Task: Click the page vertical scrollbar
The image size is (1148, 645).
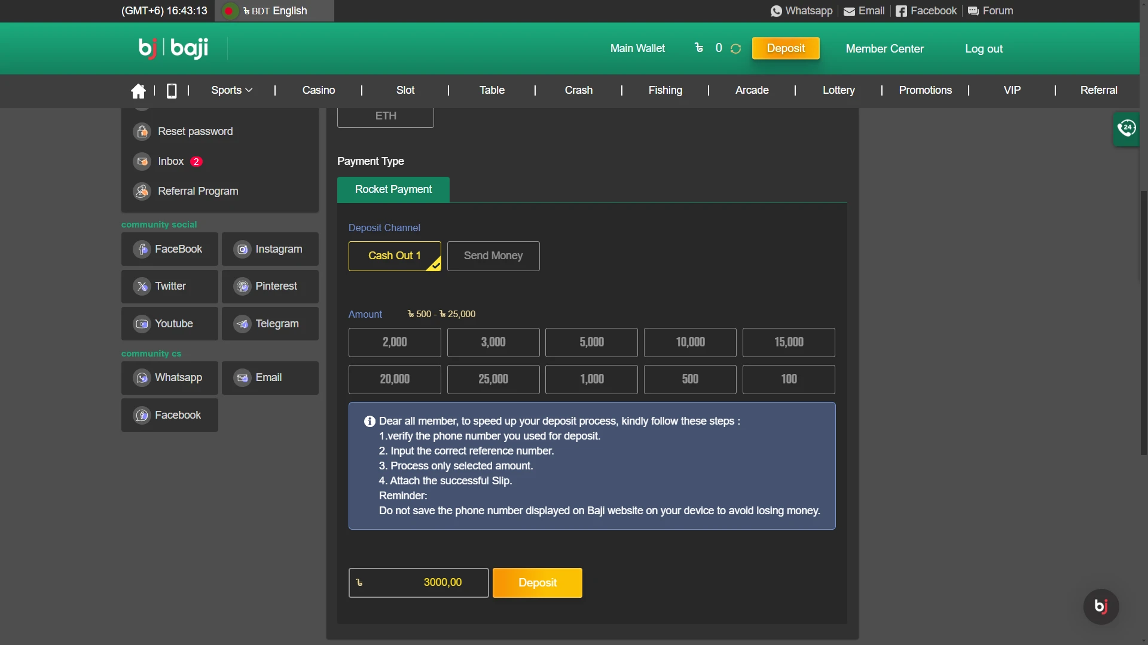Action: point(1144,322)
